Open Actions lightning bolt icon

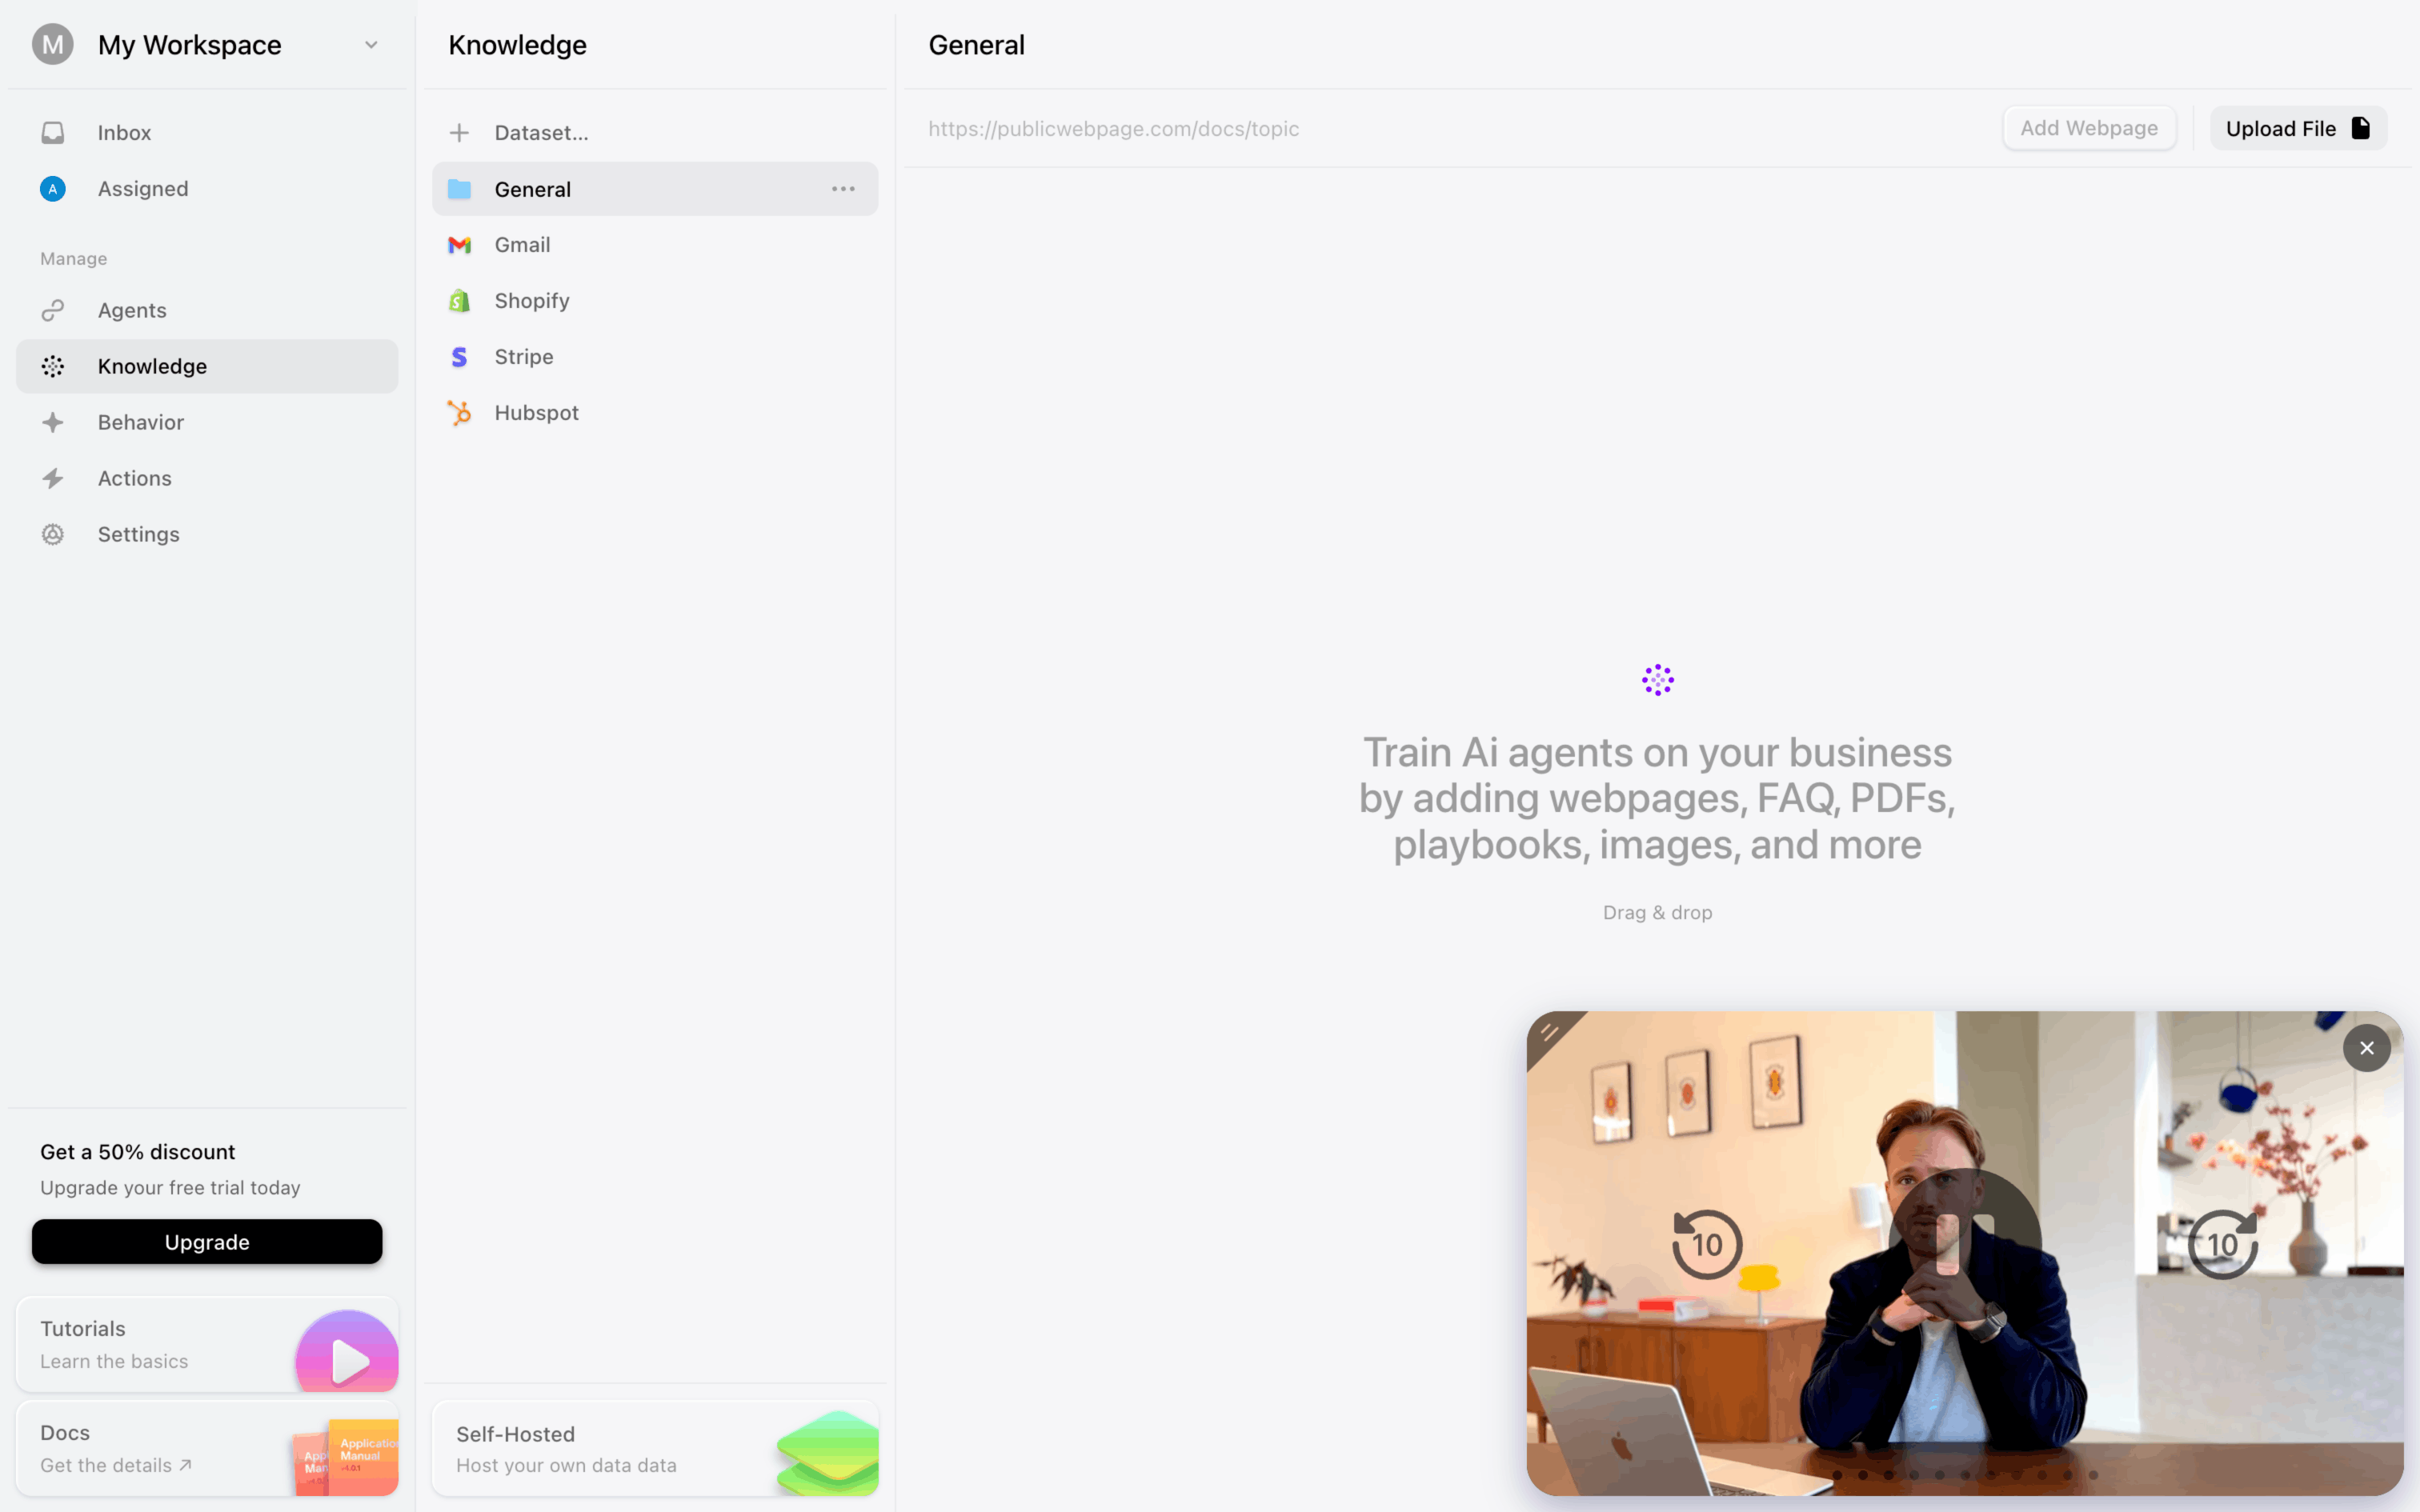tap(53, 478)
